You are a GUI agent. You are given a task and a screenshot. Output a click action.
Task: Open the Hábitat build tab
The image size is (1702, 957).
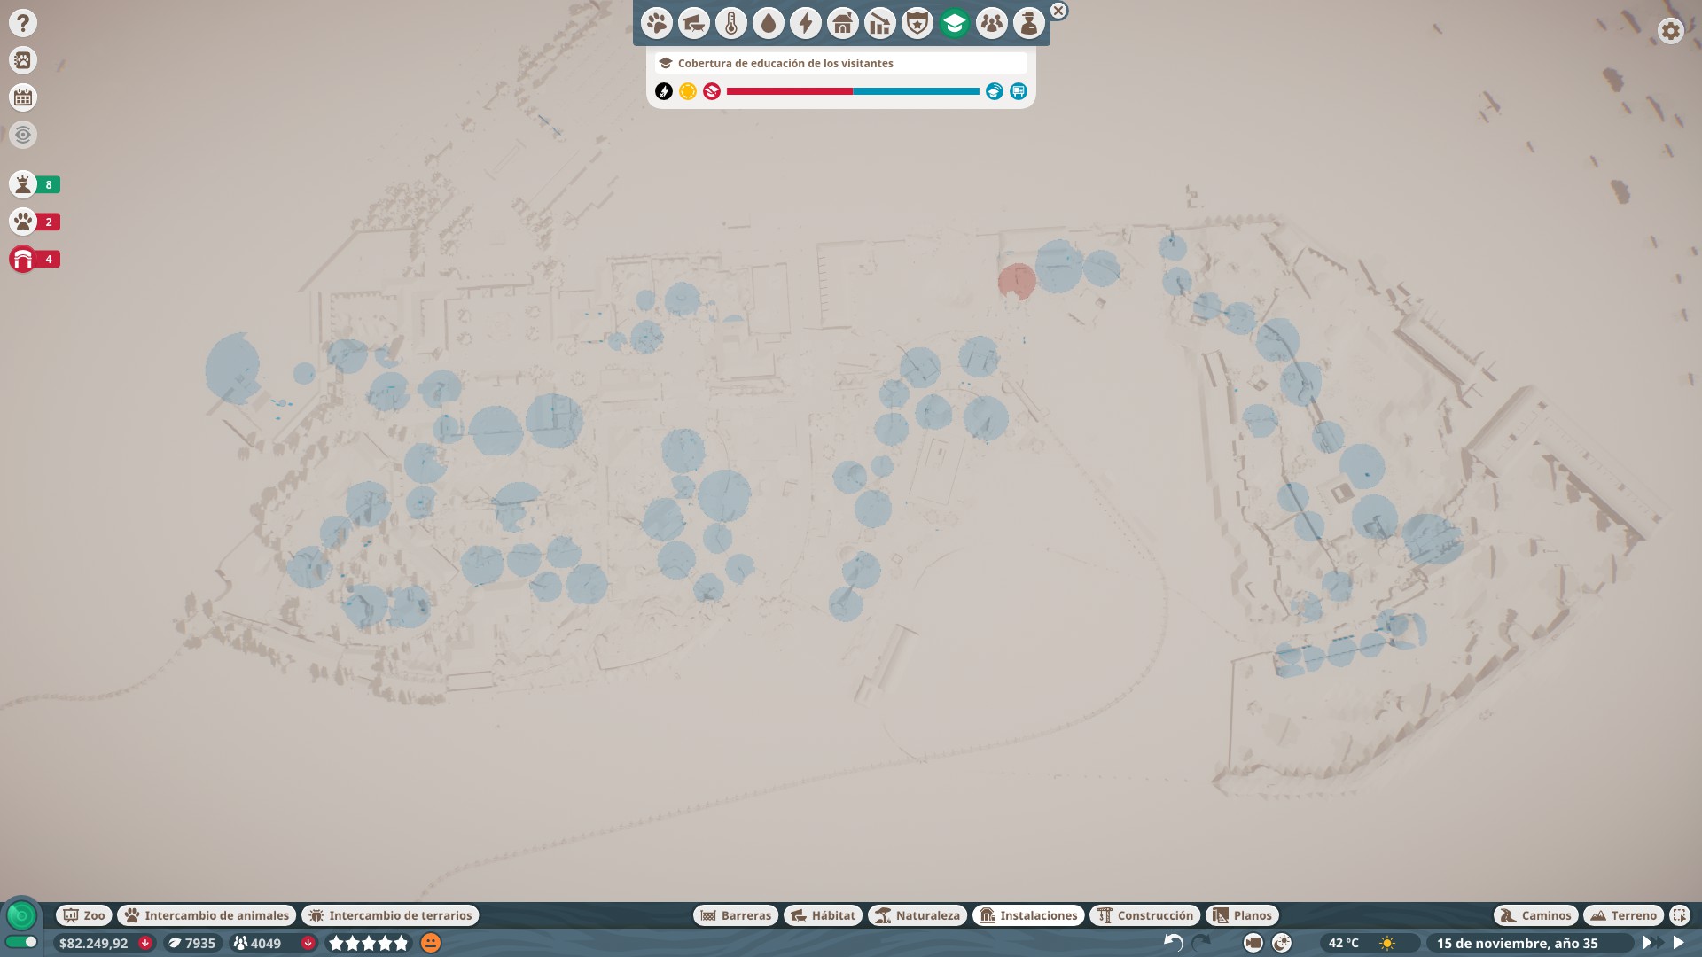[824, 915]
